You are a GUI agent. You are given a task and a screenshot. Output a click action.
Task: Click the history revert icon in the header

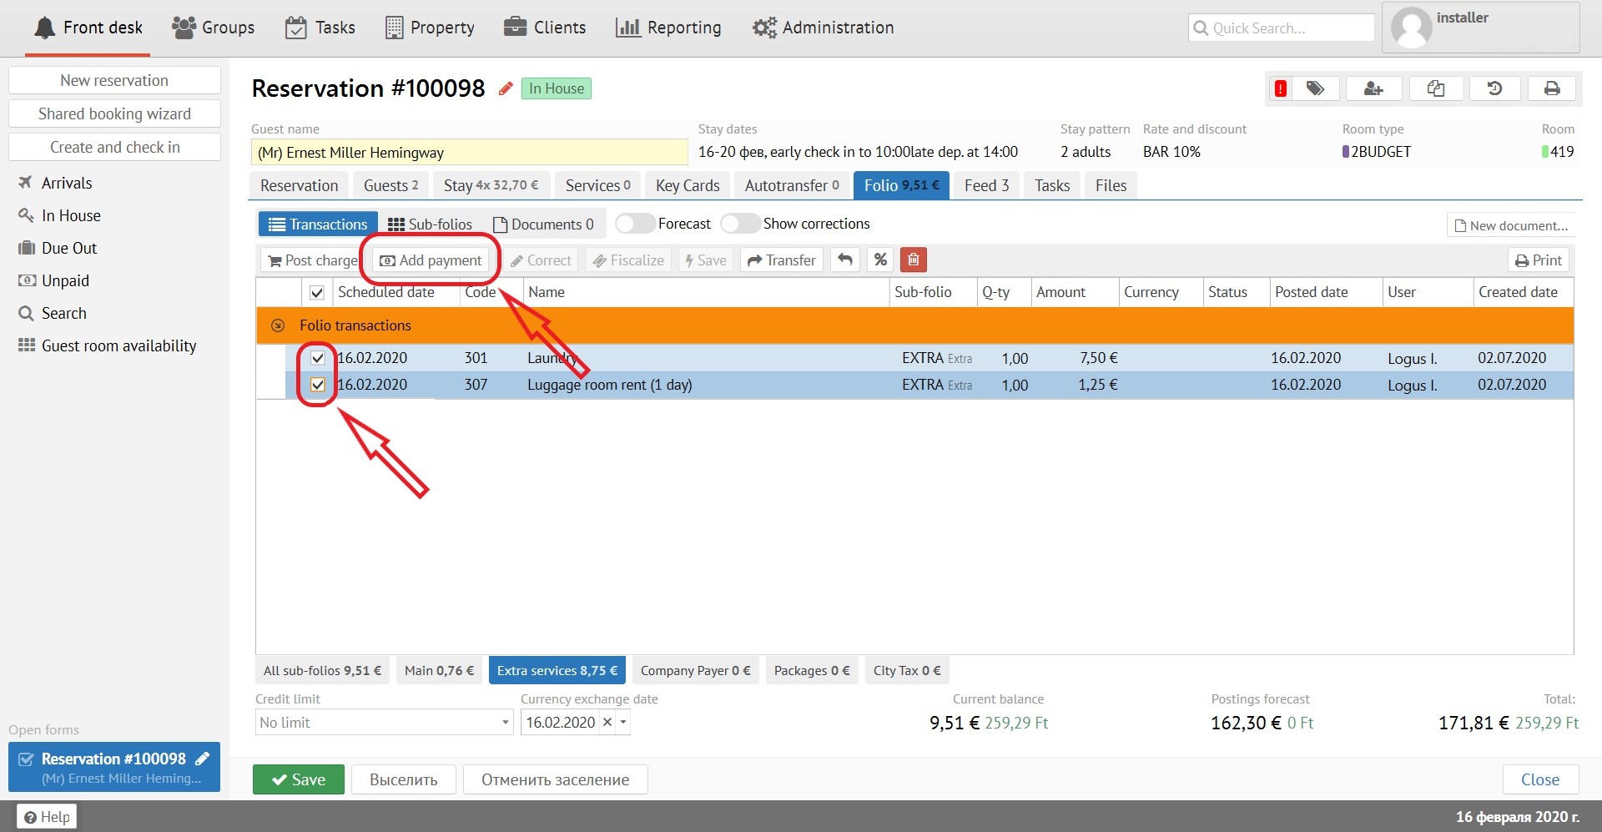1494,88
